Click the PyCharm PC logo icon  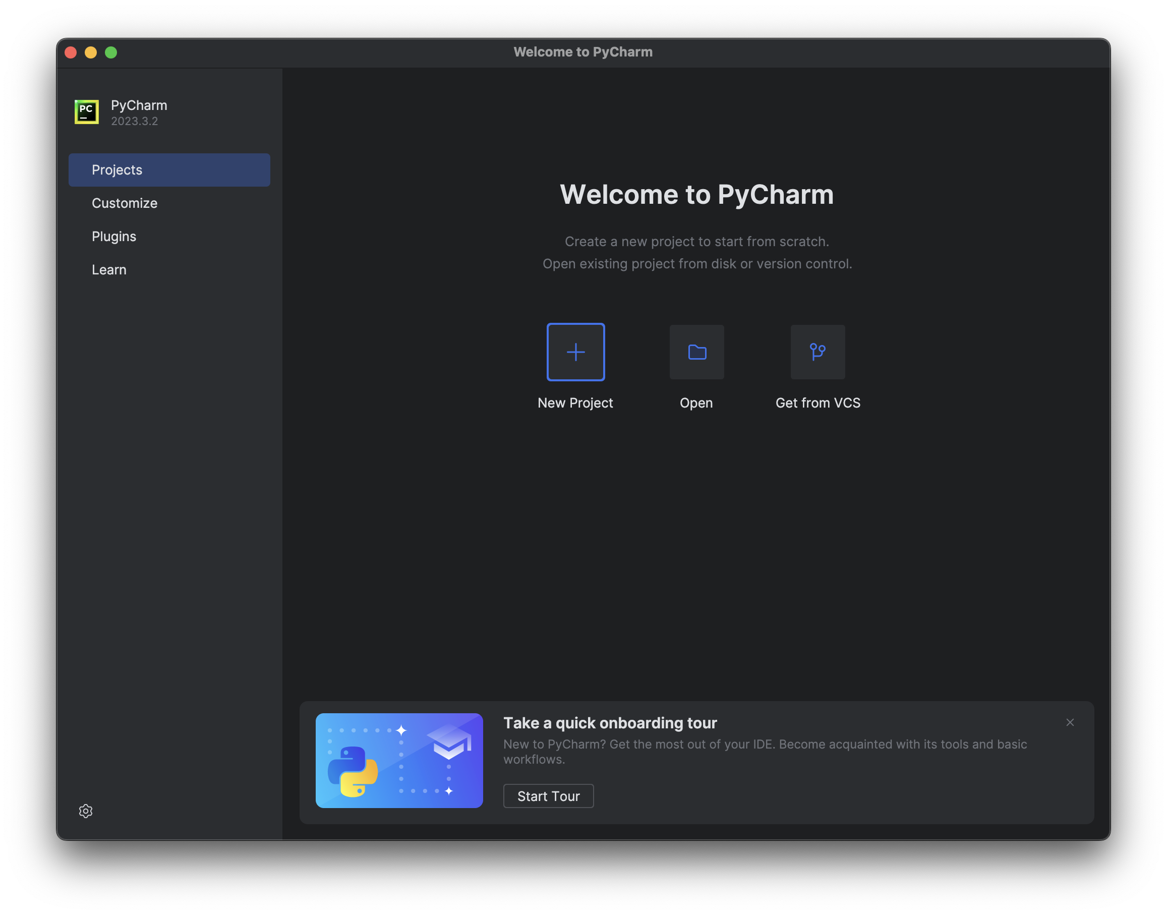87,112
